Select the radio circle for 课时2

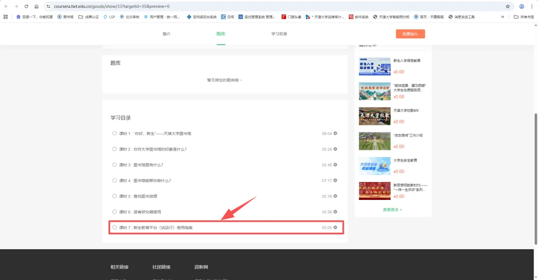click(115, 149)
